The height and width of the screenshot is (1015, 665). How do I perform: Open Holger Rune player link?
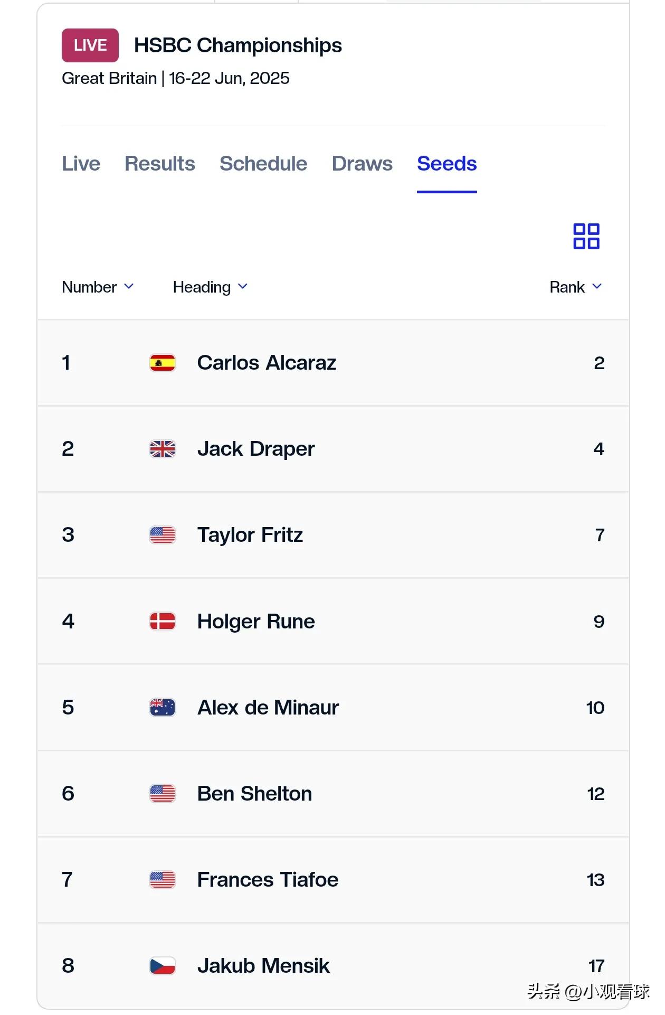point(256,622)
